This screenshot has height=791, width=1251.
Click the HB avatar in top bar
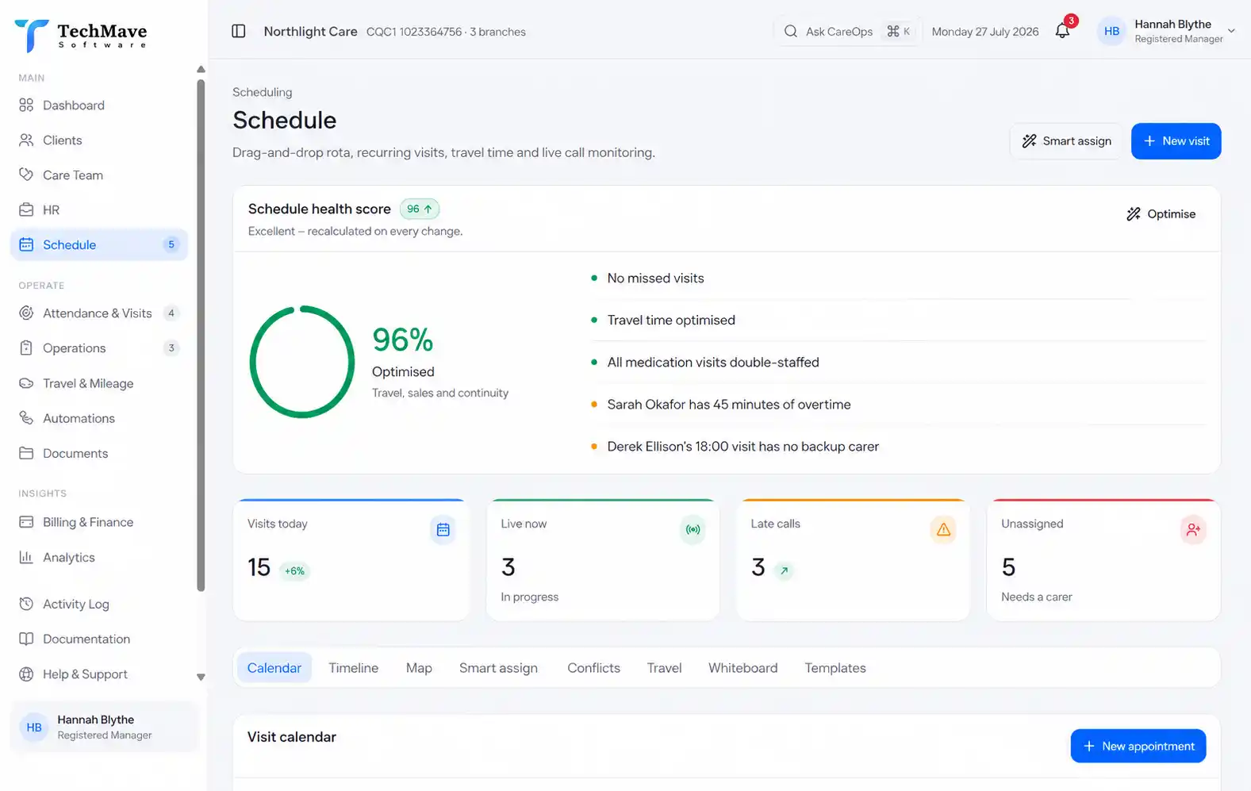[1111, 31]
